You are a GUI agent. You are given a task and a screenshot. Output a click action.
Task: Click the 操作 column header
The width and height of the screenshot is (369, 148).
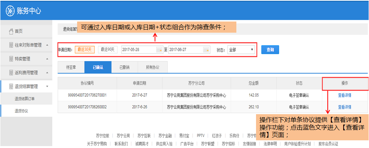tap(345, 83)
